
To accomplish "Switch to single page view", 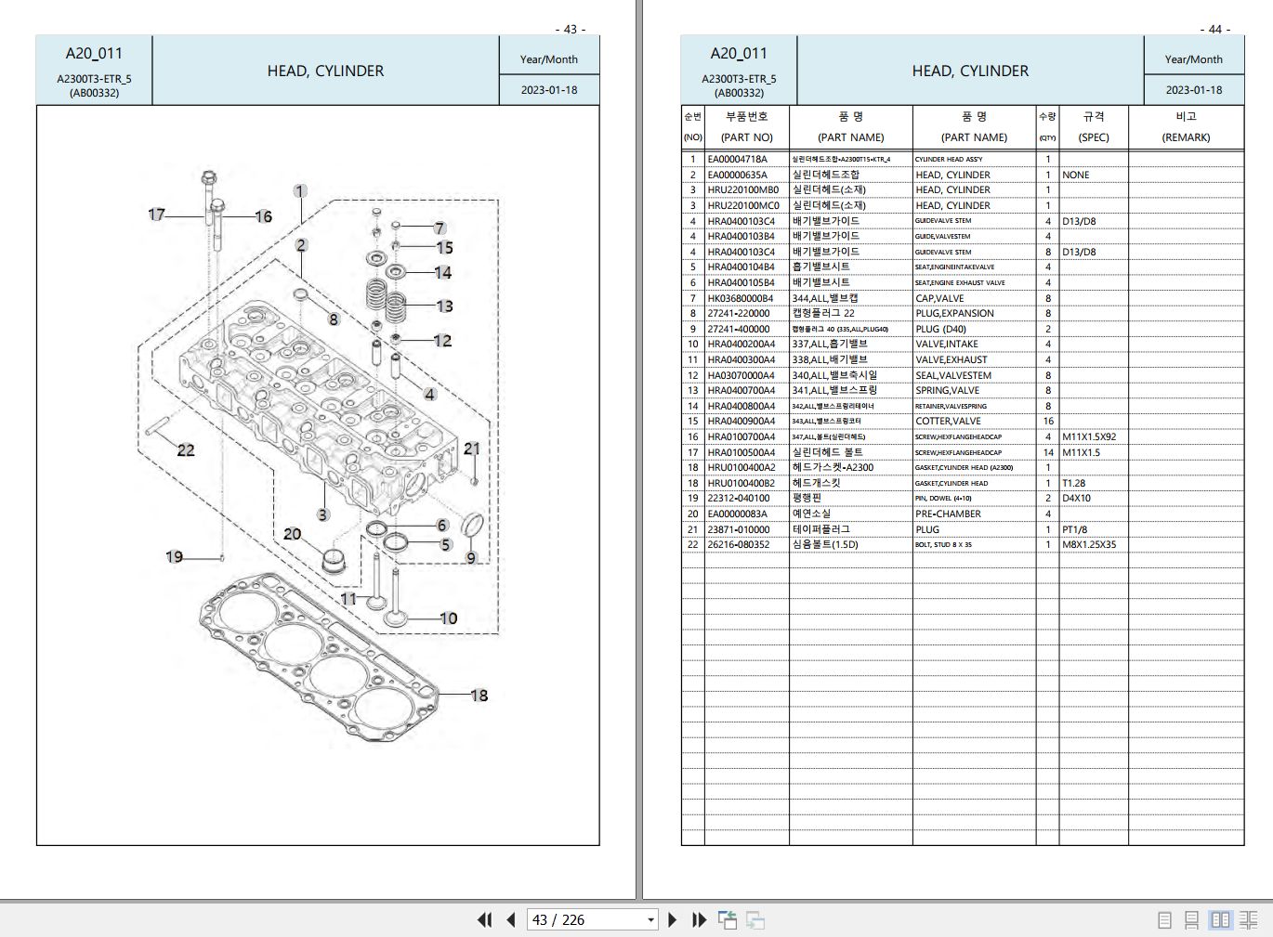I will (x=1164, y=920).
